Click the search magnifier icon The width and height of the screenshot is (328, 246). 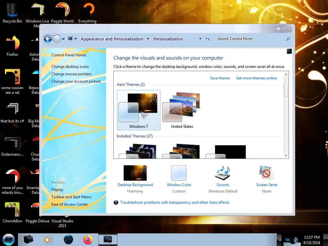pyautogui.click(x=288, y=39)
